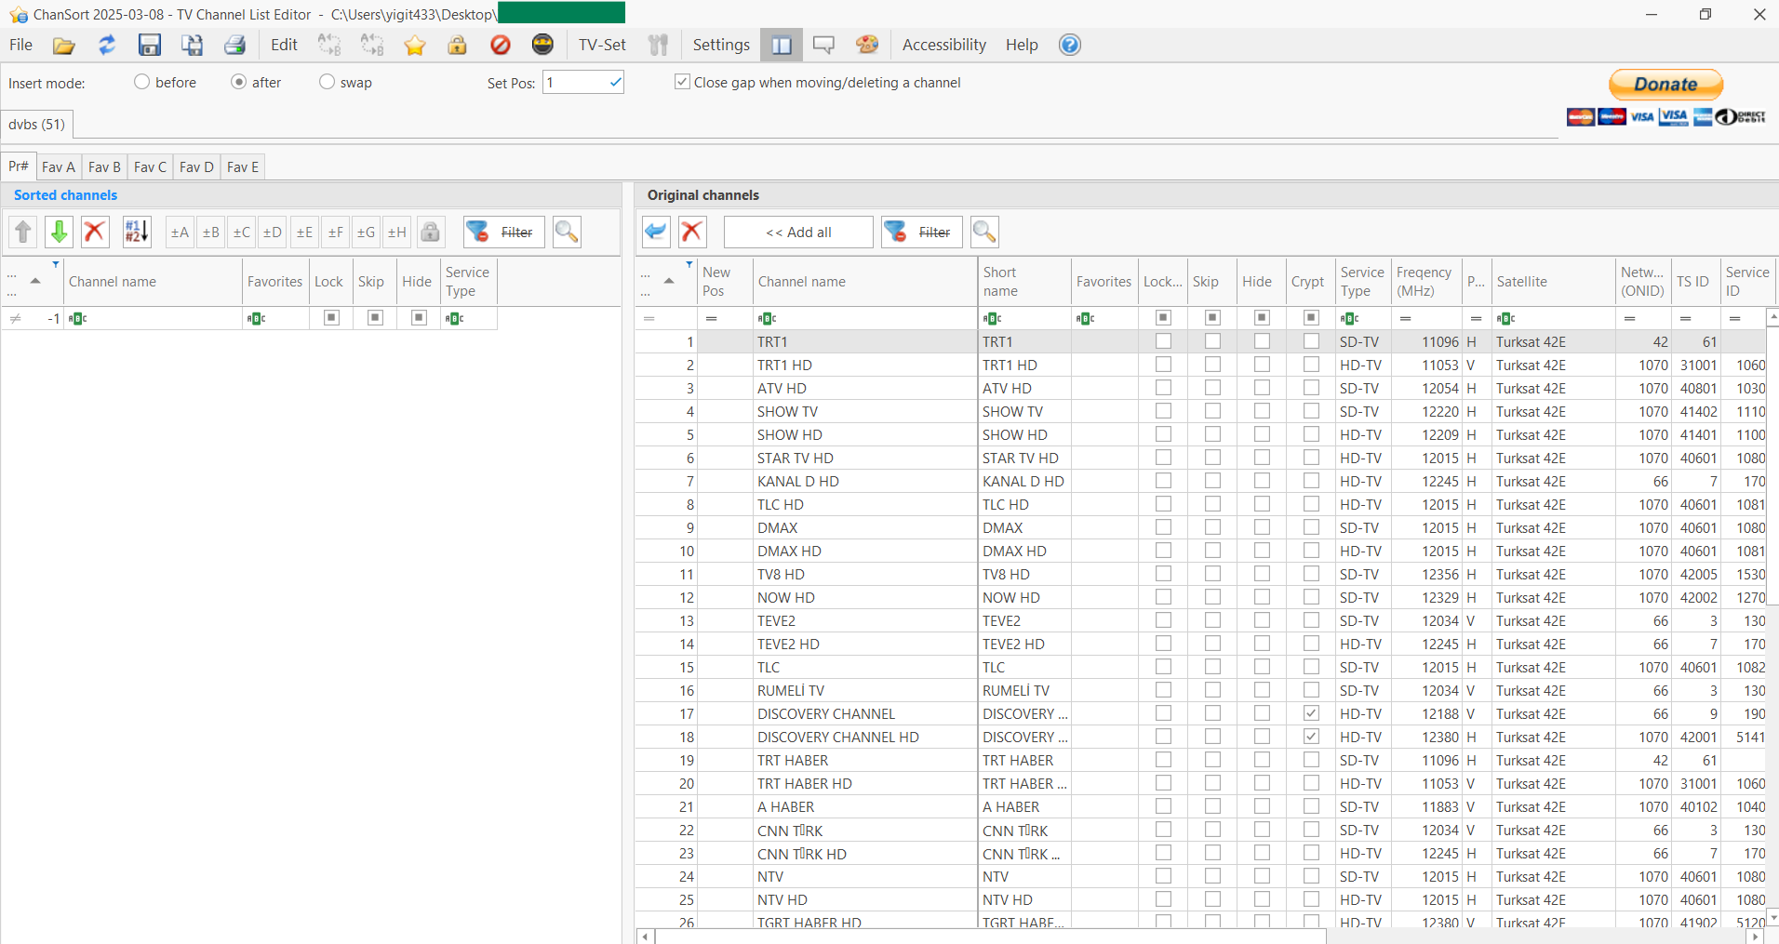Switch to the Fav A tab
The width and height of the screenshot is (1779, 944).
click(59, 166)
